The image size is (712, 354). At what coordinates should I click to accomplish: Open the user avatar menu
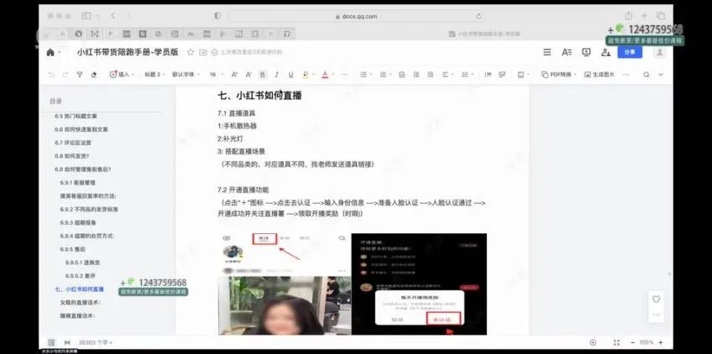pos(659,52)
